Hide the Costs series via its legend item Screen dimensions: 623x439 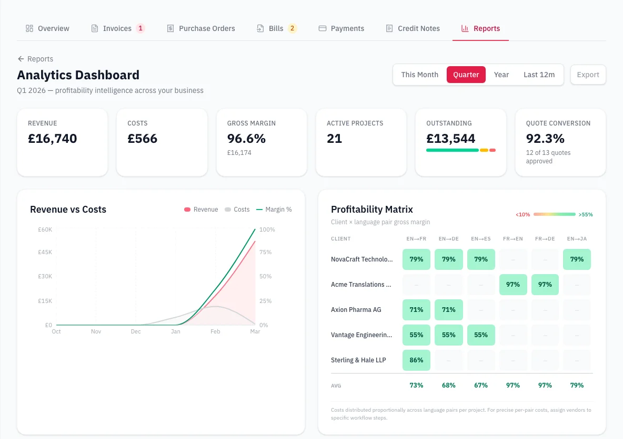(237, 209)
